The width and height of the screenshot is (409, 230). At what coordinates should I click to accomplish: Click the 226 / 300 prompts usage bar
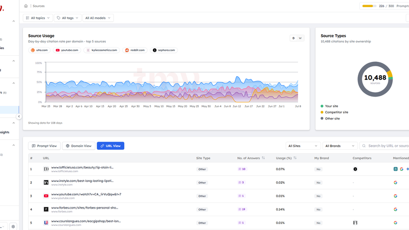(x=369, y=6)
